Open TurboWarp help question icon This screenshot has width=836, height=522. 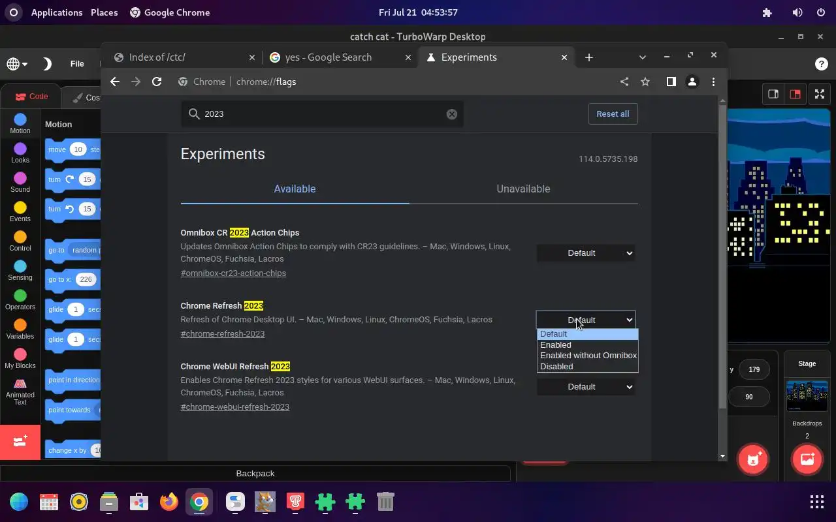822,64
